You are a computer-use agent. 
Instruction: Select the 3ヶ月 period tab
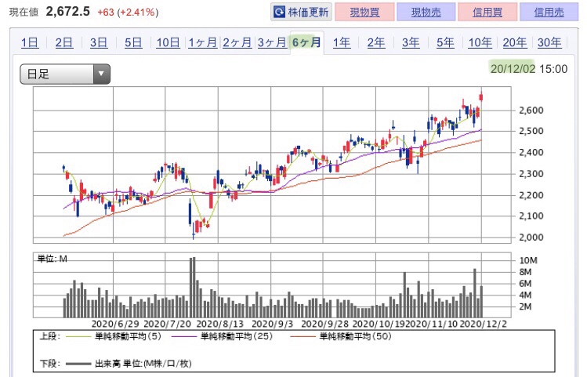click(272, 42)
